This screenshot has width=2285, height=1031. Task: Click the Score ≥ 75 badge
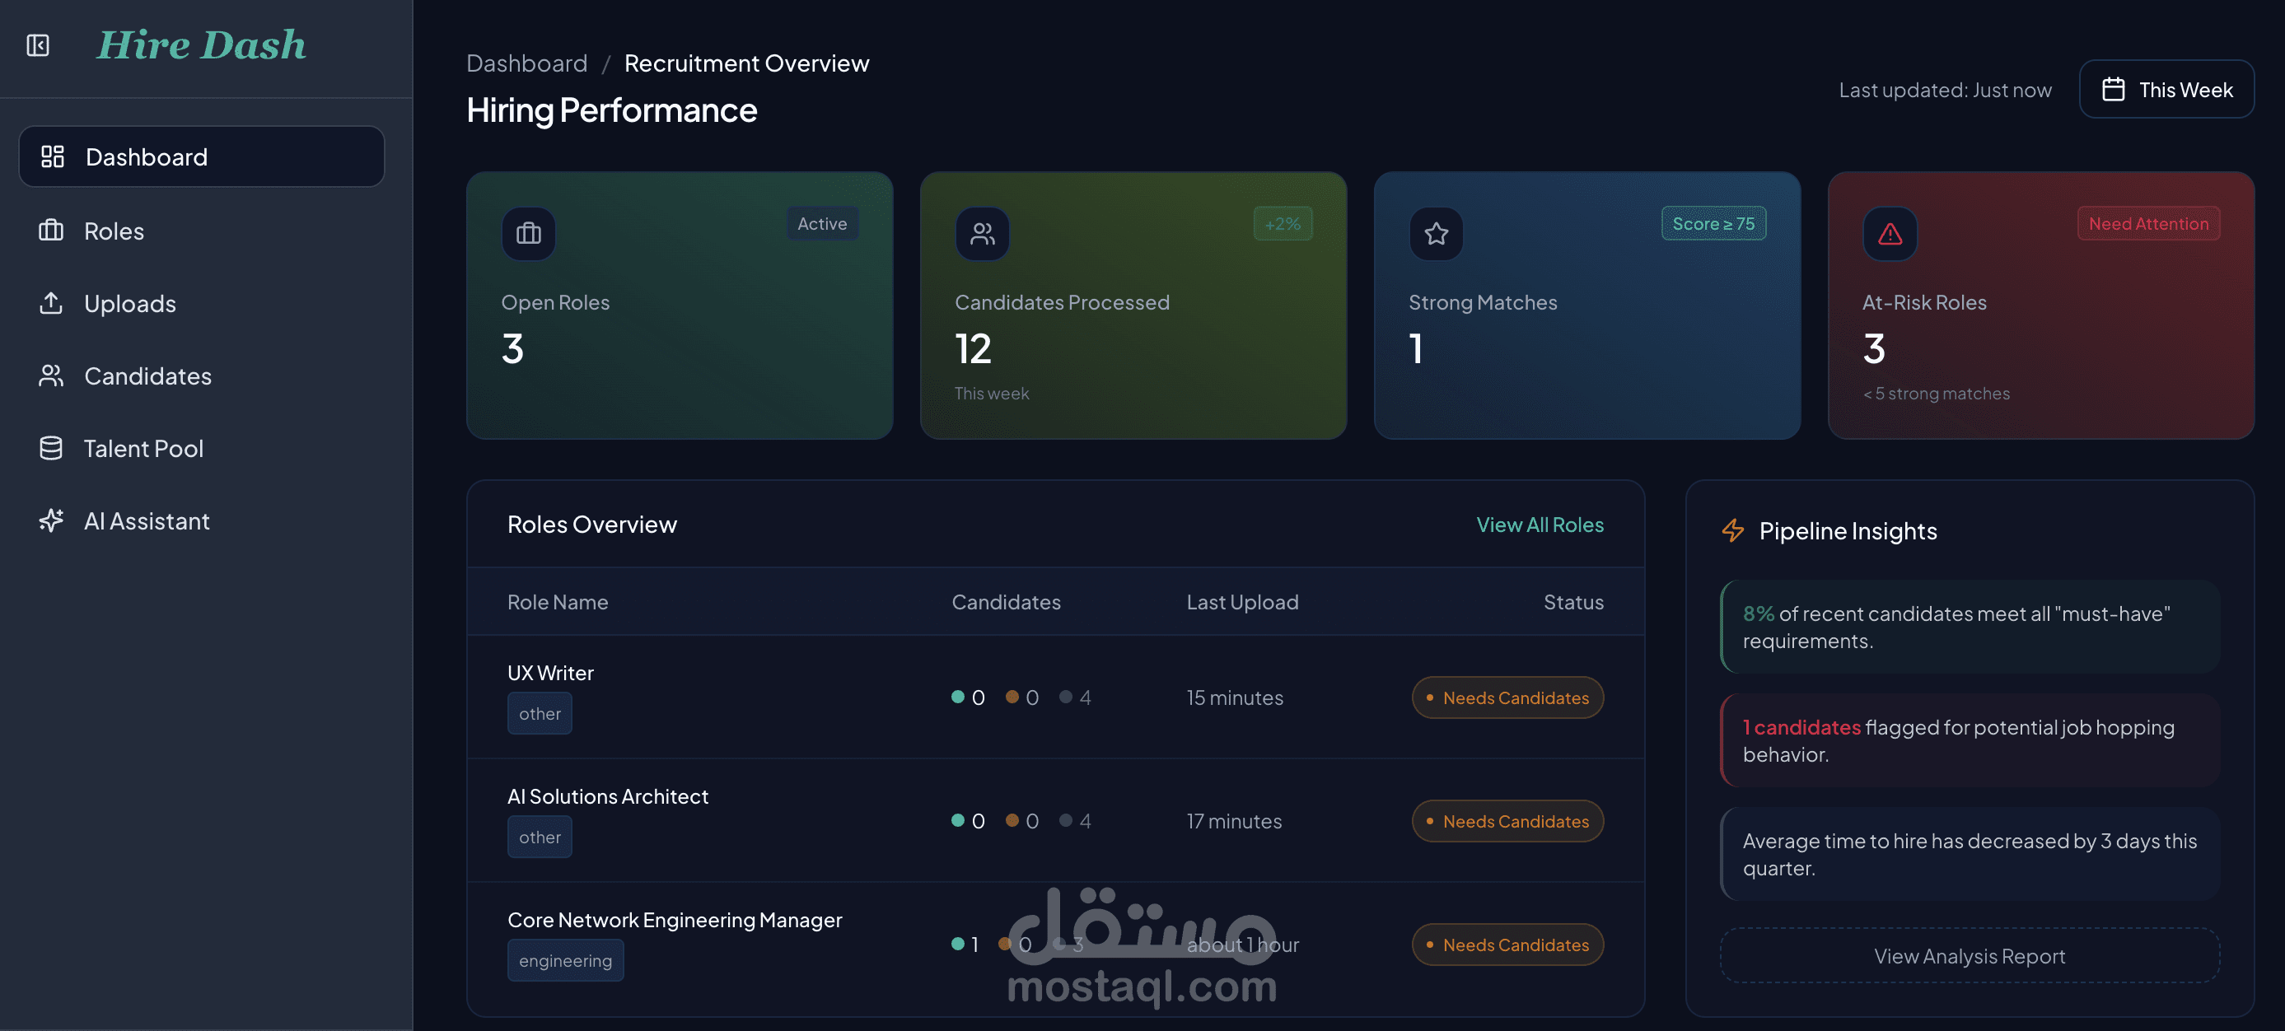pyautogui.click(x=1713, y=223)
